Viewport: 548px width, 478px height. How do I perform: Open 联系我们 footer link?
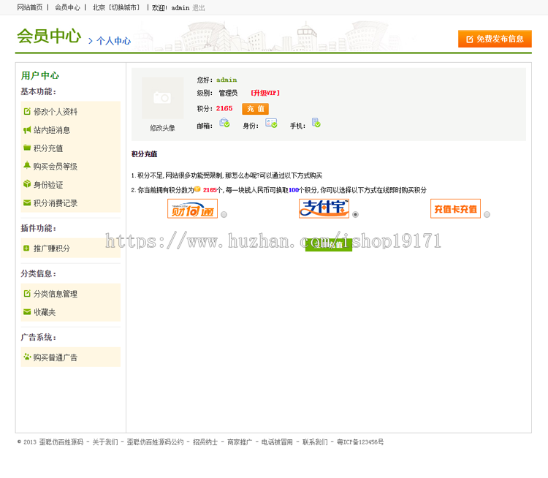(x=315, y=442)
